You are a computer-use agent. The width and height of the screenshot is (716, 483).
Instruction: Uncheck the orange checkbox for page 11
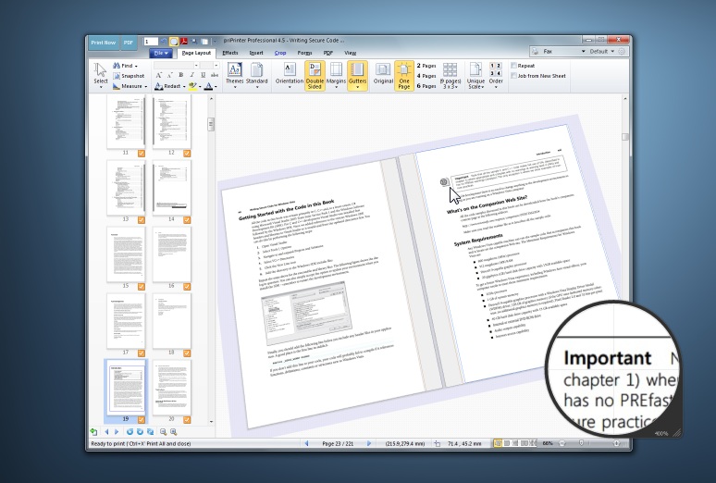click(142, 154)
